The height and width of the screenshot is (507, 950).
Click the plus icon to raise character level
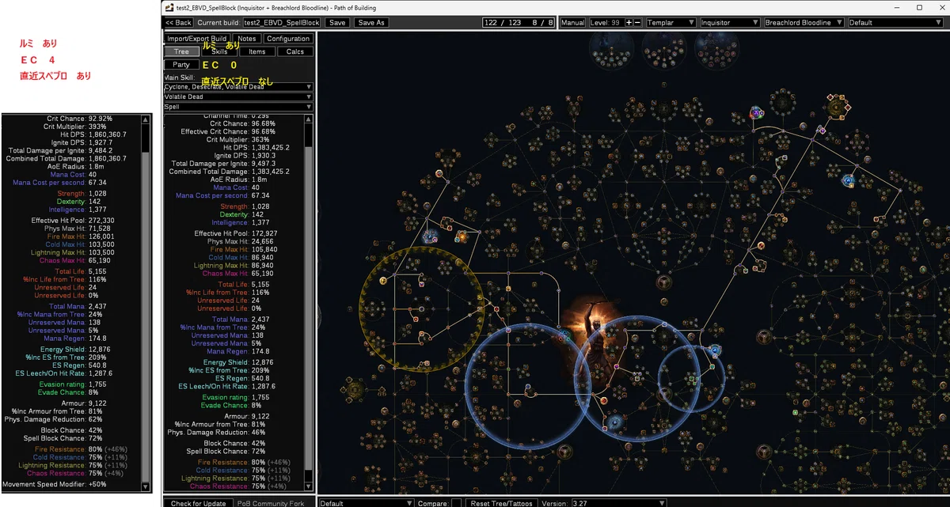click(x=629, y=23)
